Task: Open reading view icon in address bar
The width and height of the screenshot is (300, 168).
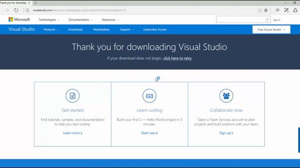Action: point(259,10)
